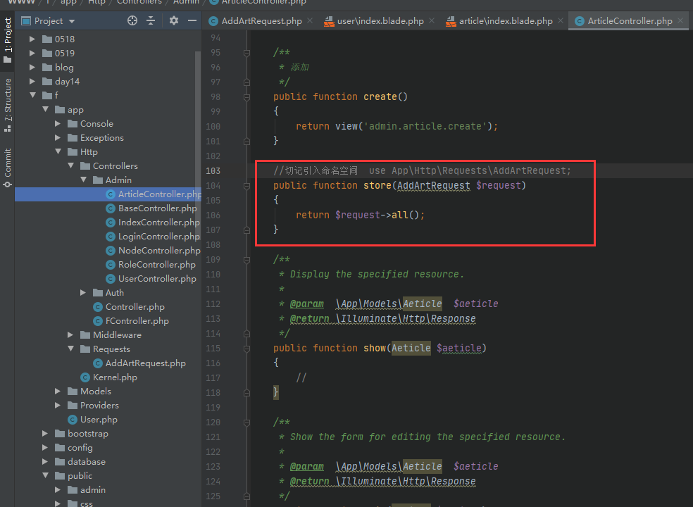
Task: Click fold toggle at line 95 docblock
Action: pos(246,53)
